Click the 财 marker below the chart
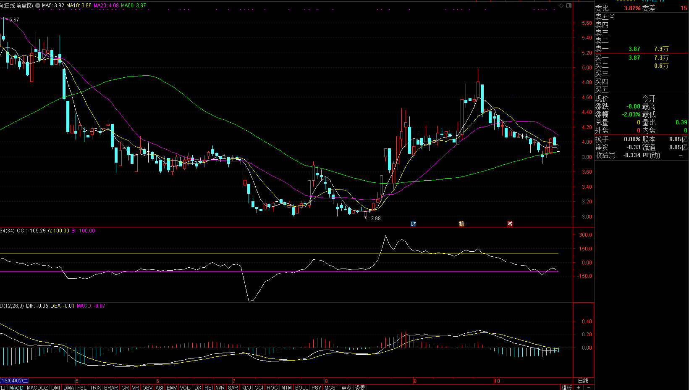689x390 pixels. click(413, 224)
